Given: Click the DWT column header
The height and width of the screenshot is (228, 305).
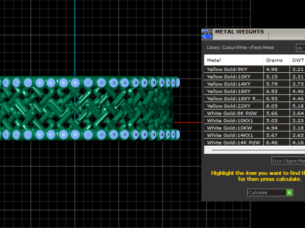Looking at the screenshot, I should 297,60.
